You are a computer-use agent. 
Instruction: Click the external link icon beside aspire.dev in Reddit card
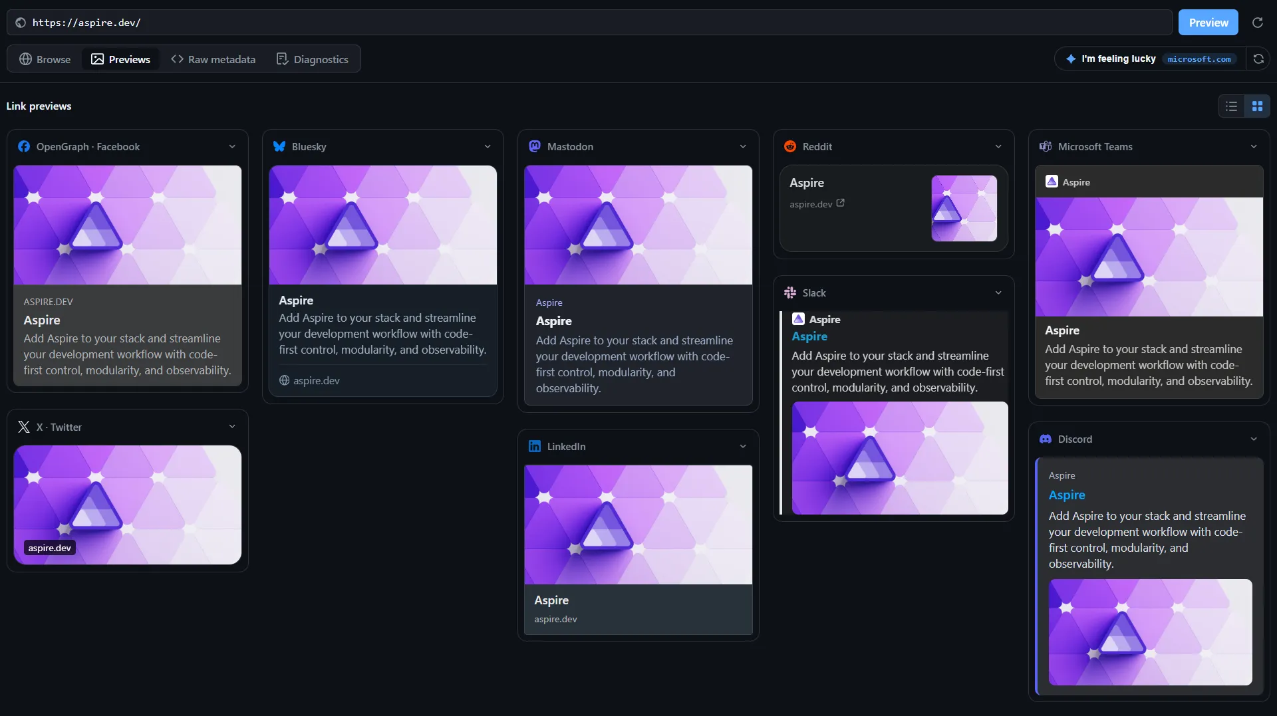[841, 203]
